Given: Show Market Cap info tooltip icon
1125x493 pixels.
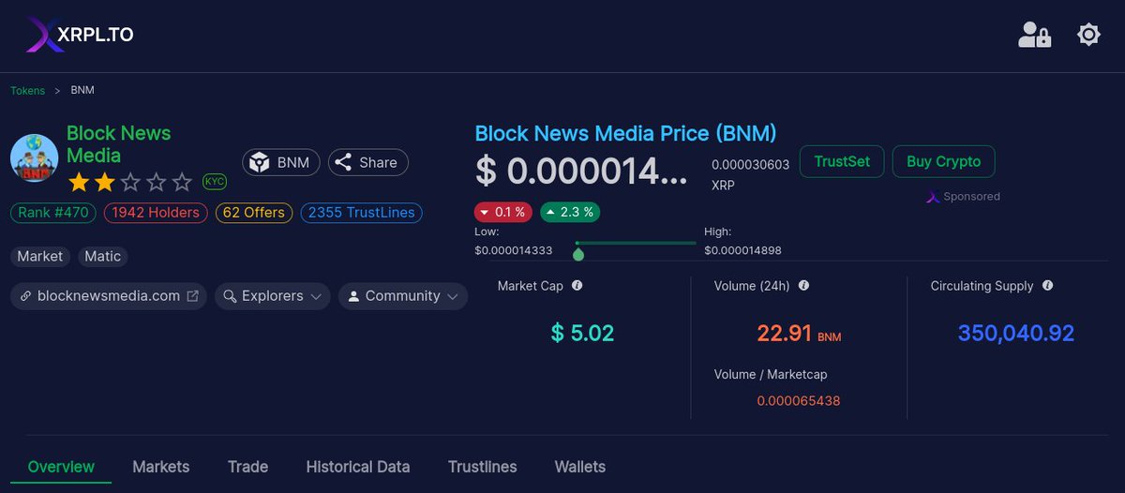Looking at the screenshot, I should (x=577, y=286).
